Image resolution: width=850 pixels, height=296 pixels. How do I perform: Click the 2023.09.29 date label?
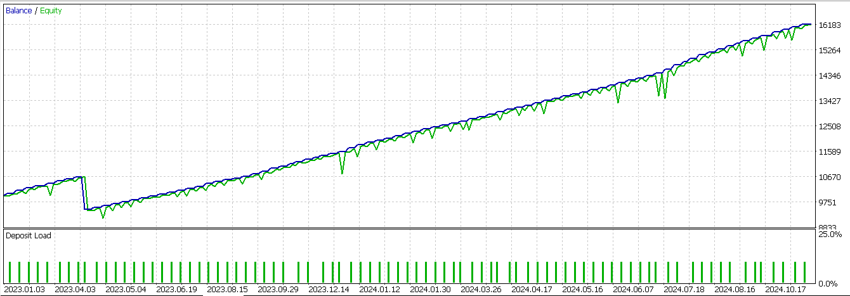pyautogui.click(x=278, y=290)
